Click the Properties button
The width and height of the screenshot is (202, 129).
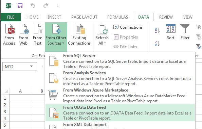tap(126, 37)
